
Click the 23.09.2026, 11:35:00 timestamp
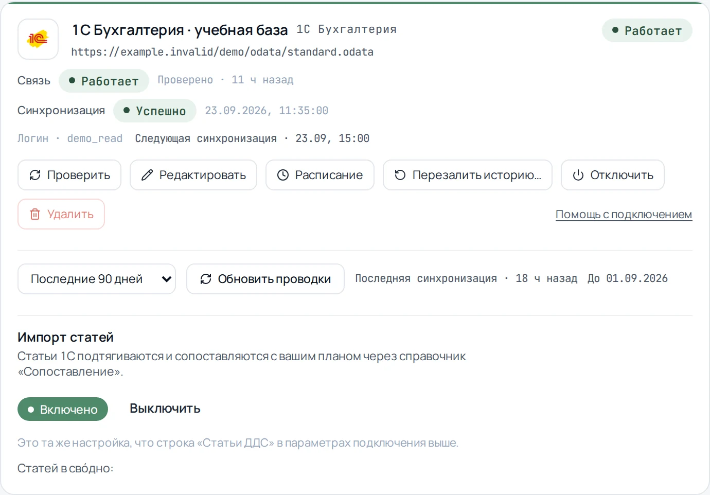point(267,111)
